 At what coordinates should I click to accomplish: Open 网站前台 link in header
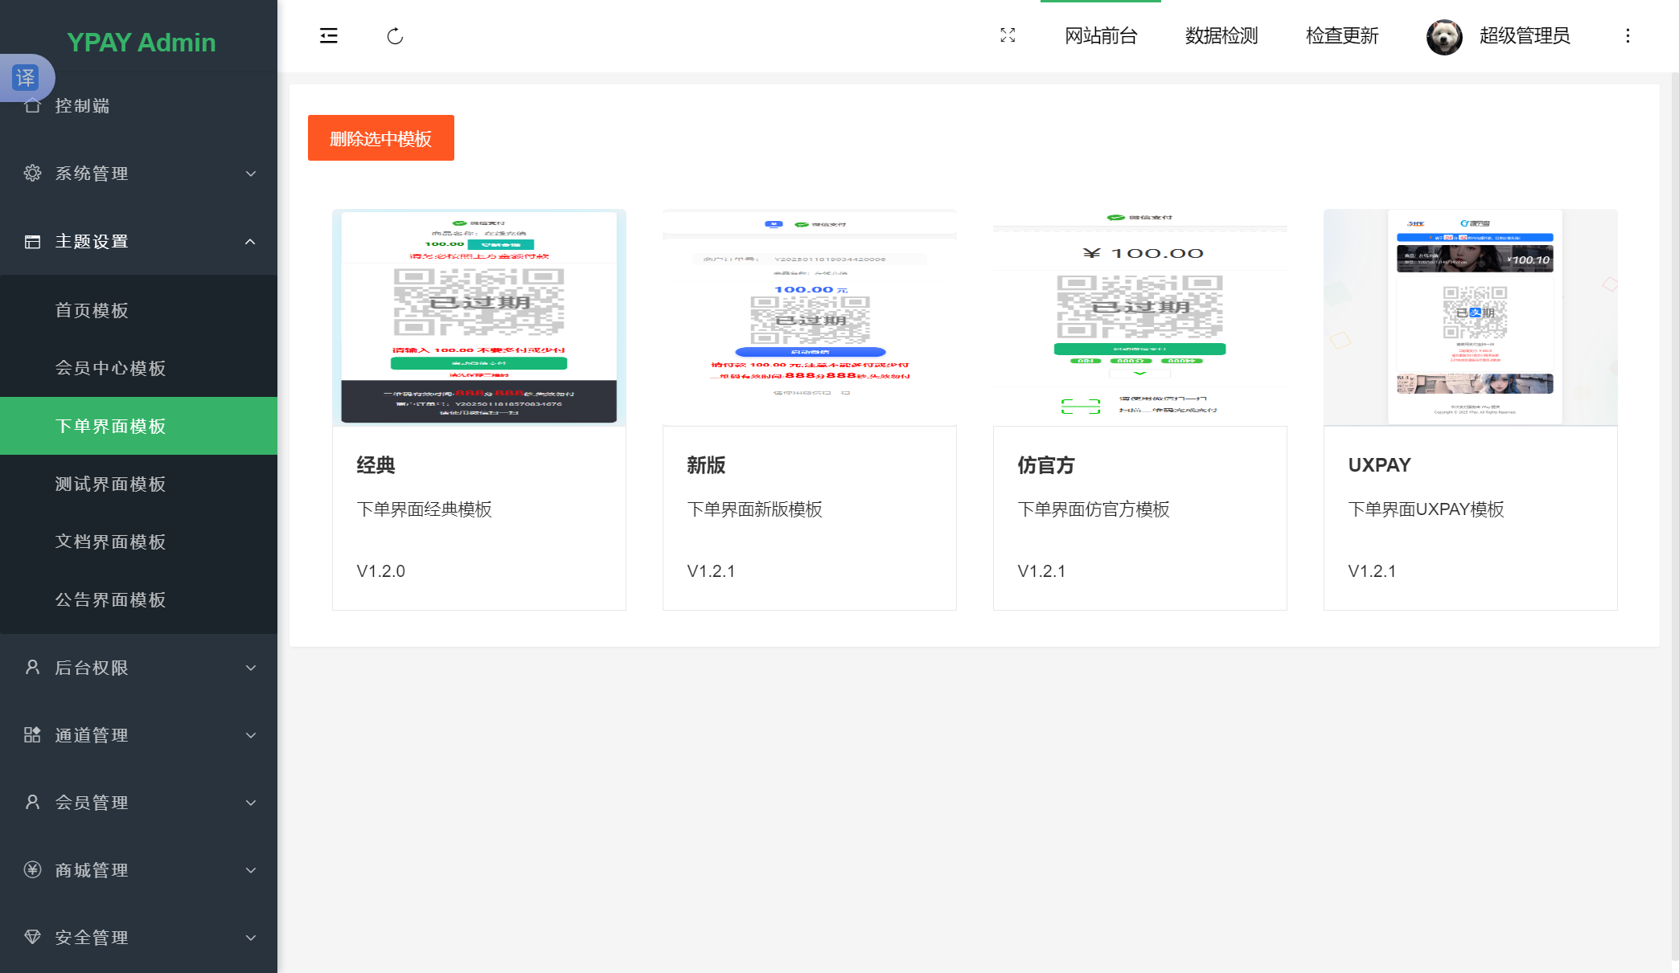click(1101, 36)
